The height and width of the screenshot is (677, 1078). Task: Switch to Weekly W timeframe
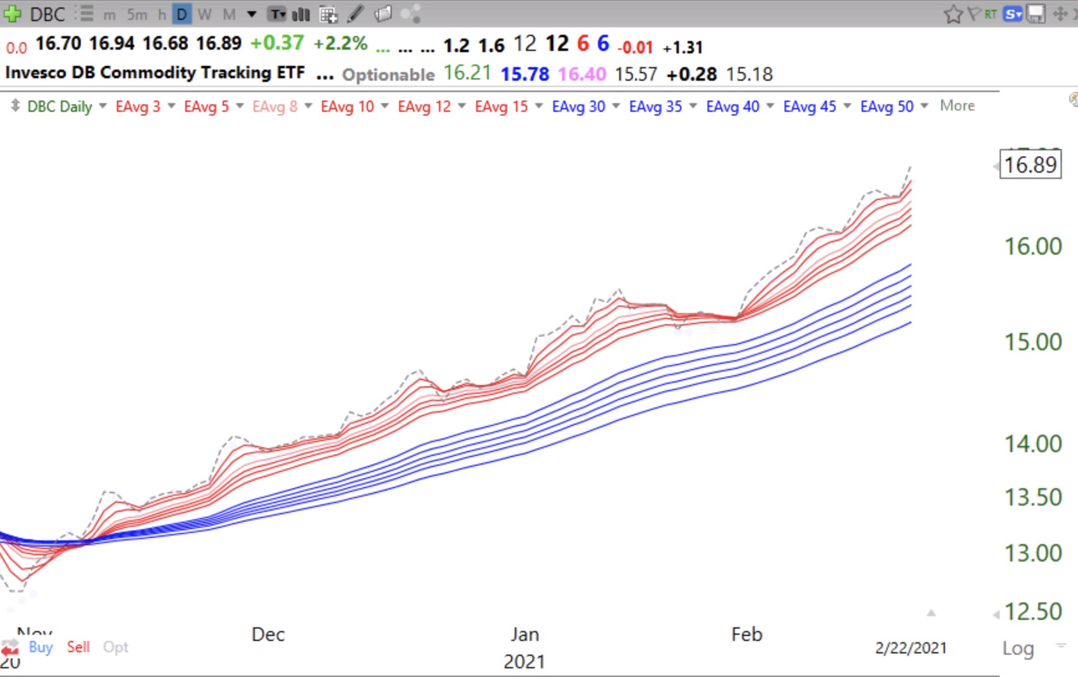coord(205,14)
